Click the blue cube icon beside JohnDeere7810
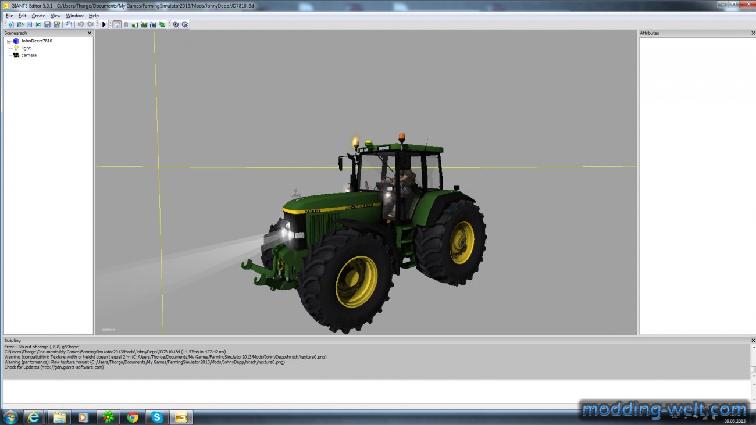Screen dimensions: 756x425 (x=16, y=41)
